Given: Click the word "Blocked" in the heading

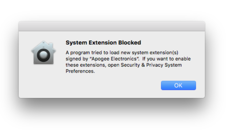Looking at the screenshot, I should point(130,42).
